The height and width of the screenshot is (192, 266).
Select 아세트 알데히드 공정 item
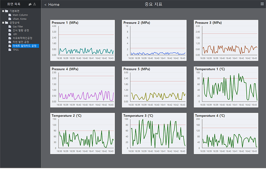tap(26, 46)
